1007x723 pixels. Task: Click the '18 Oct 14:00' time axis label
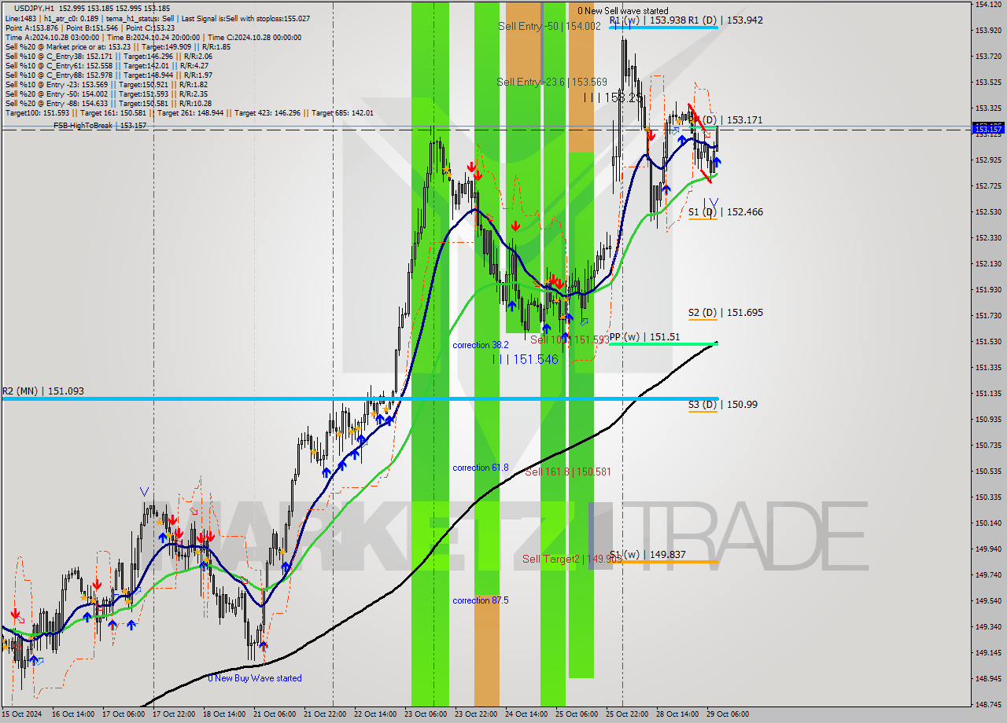[224, 714]
